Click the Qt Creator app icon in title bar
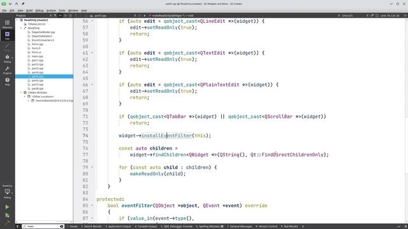Image resolution: width=408 pixels, height=229 pixels. [x=4, y=4]
